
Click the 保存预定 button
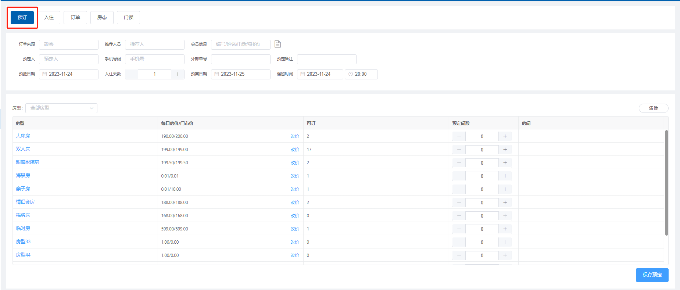pos(652,275)
